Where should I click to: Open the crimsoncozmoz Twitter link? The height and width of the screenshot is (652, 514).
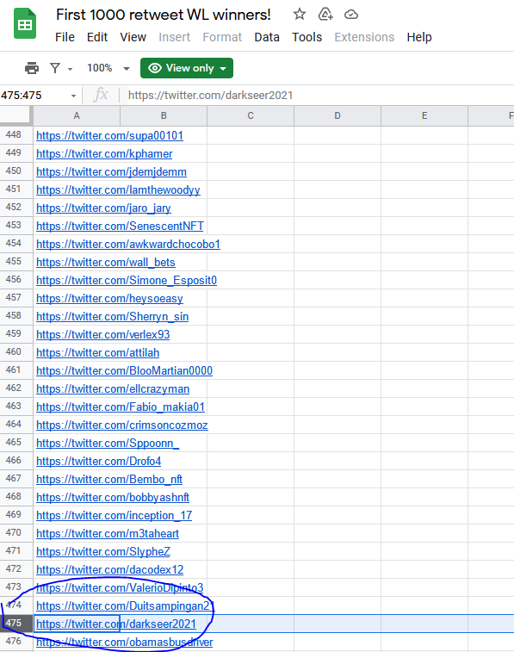point(122,425)
